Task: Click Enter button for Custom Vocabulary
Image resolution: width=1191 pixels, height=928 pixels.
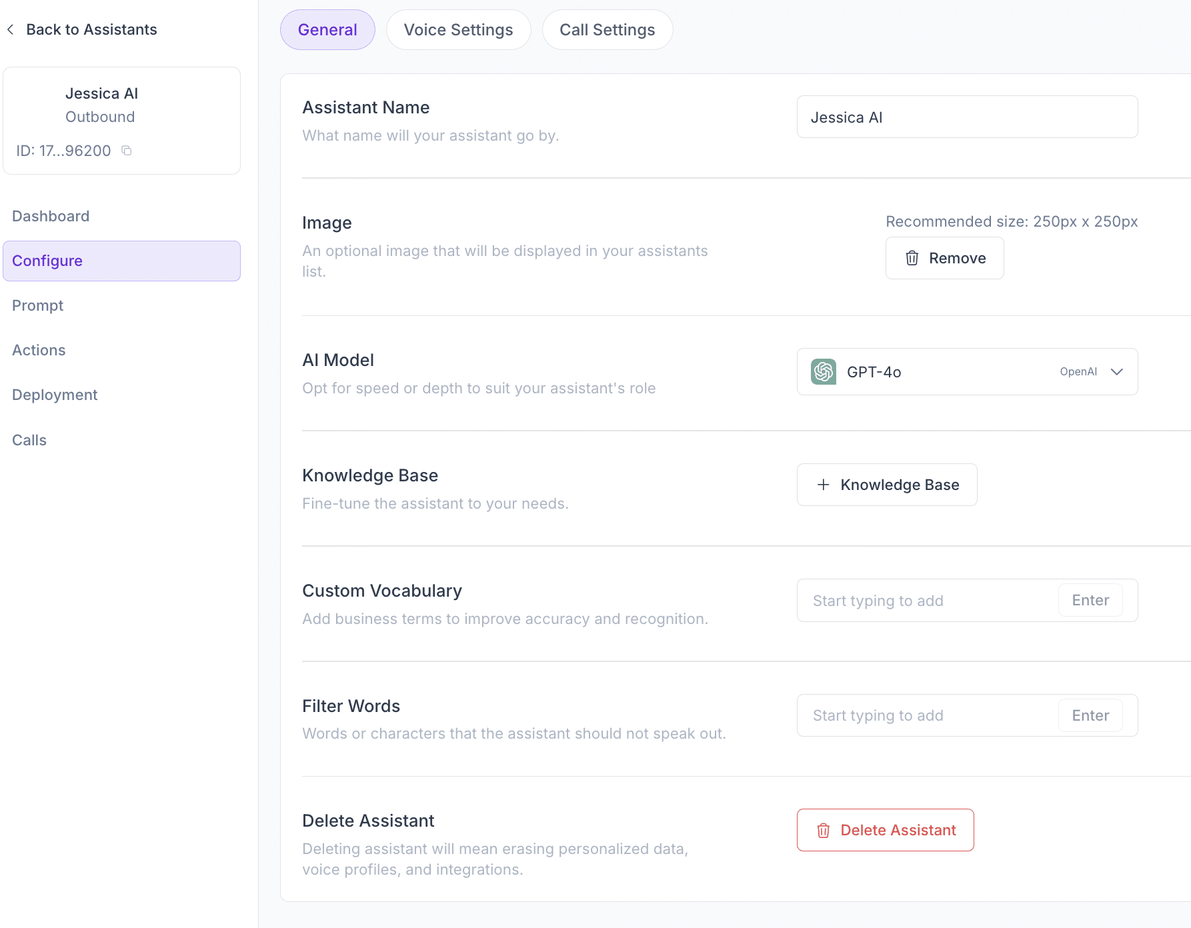Action: click(x=1090, y=600)
